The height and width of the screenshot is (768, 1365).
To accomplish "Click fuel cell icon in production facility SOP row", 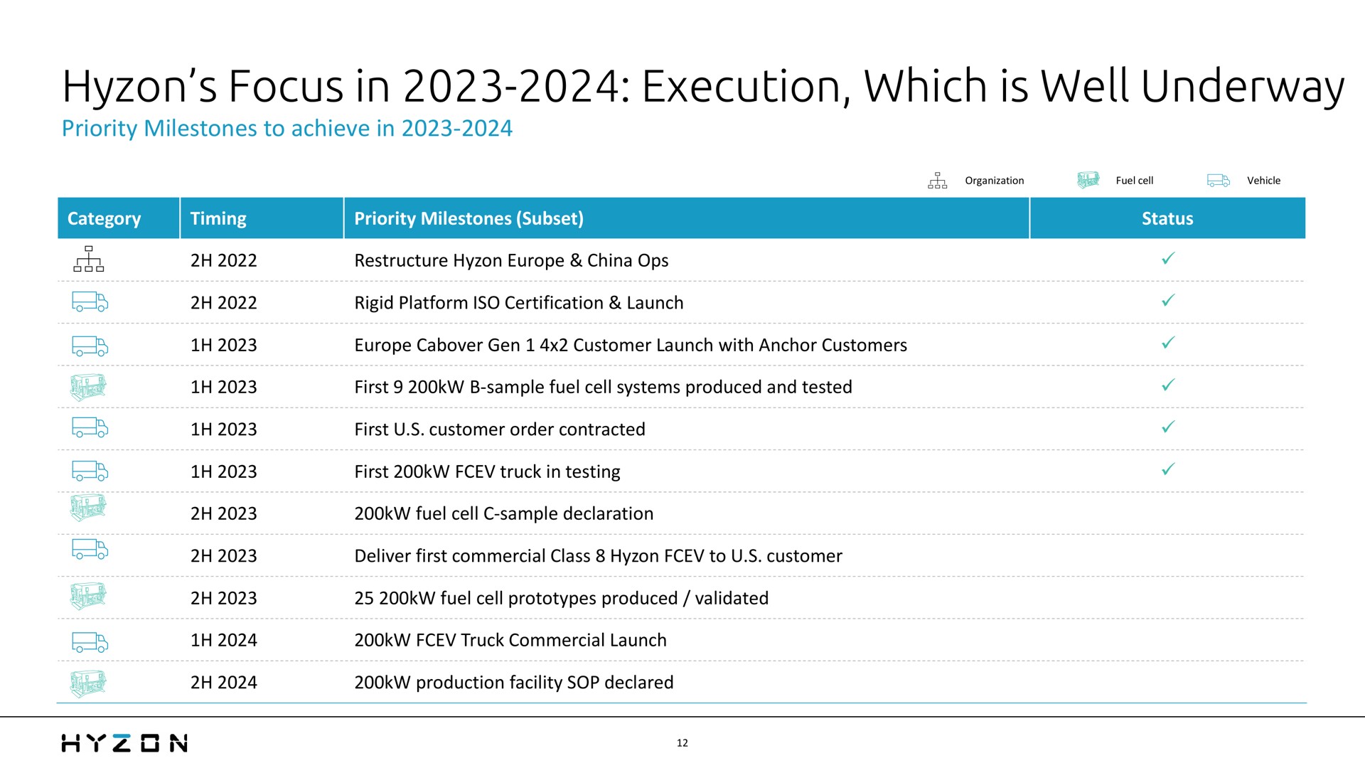I will pyautogui.click(x=88, y=683).
